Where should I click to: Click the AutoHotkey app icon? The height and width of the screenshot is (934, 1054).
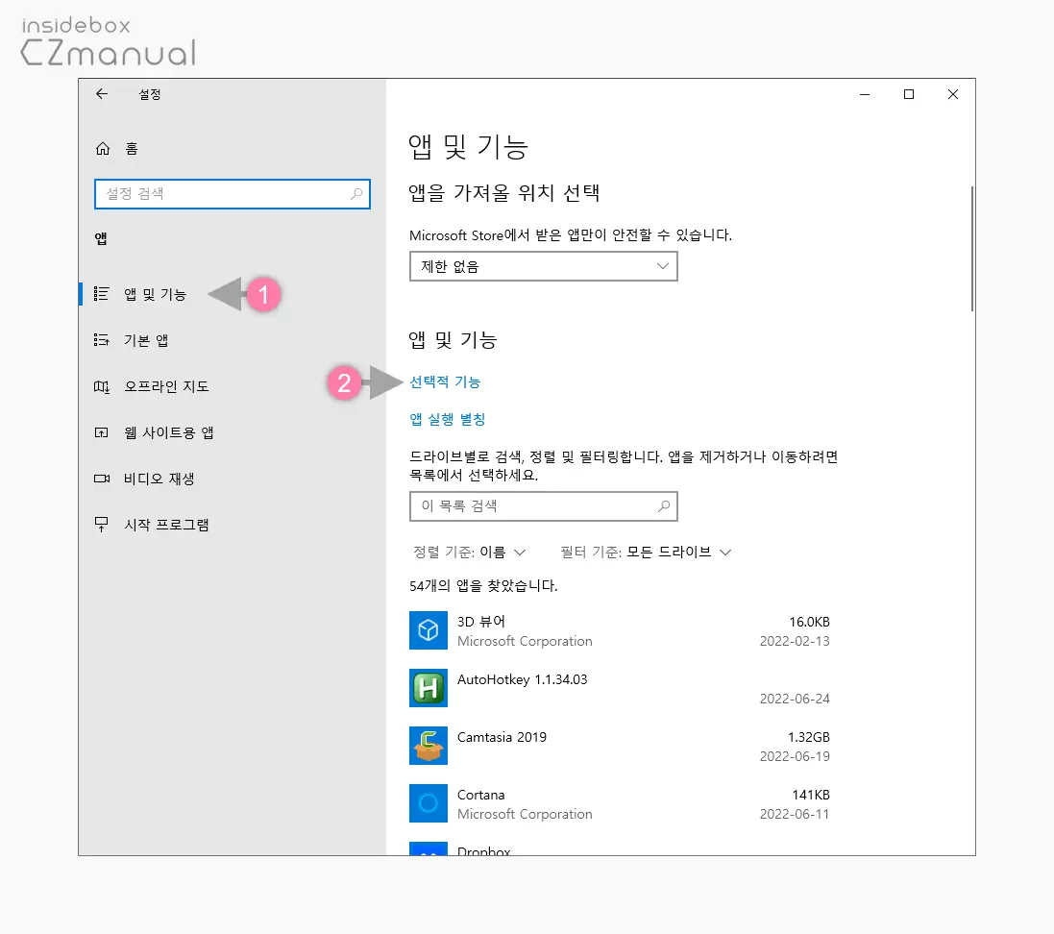429,688
